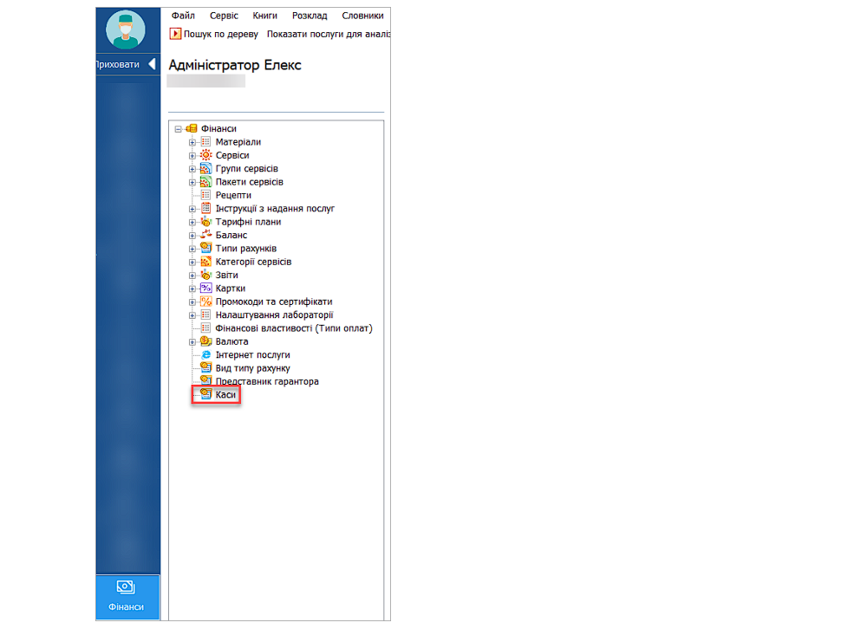This screenshot has width=841, height=629.
Task: Click the Картки percent icon
Action: click(205, 289)
